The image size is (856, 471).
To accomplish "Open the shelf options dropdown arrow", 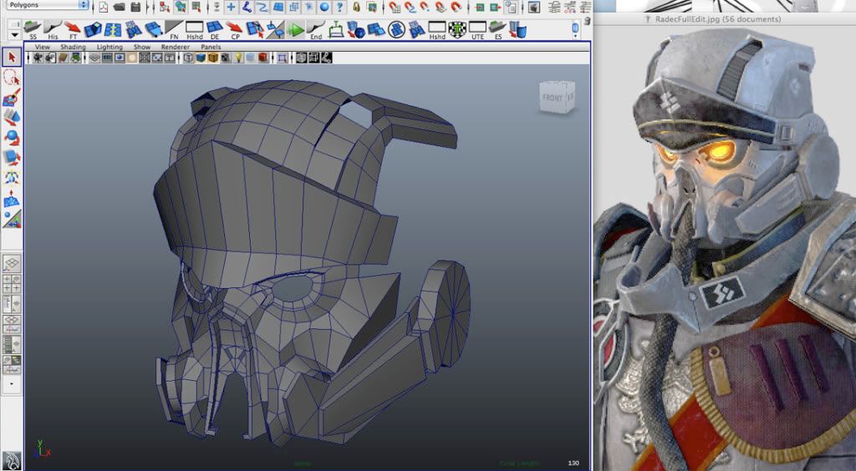I will (14, 35).
